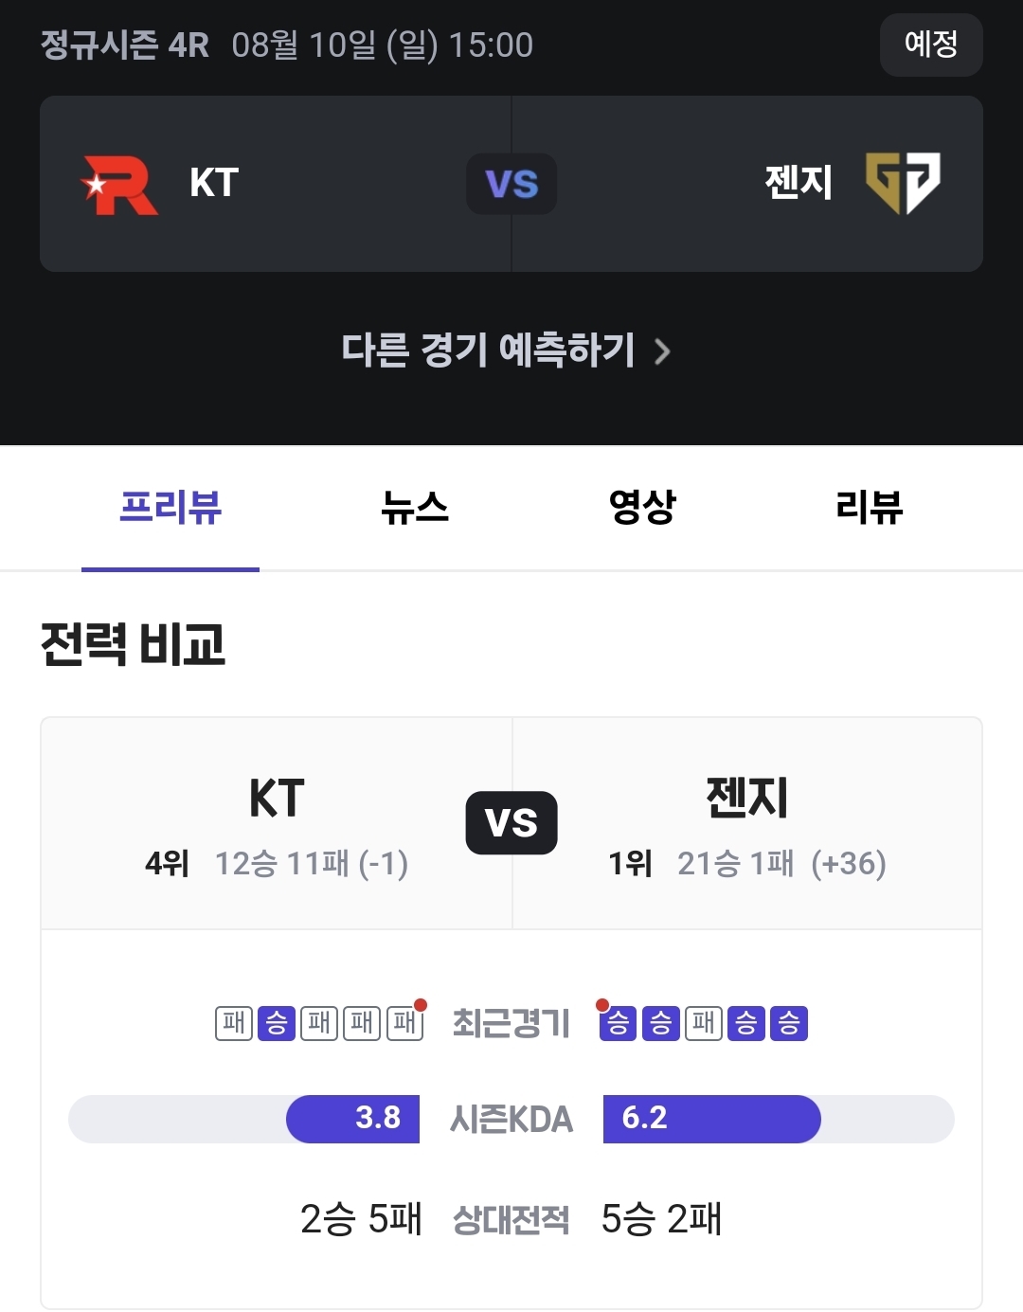Viewport: 1023px width, 1312px height.
Task: Click 젠지 team name in 전력 비교
Action: coord(747,798)
